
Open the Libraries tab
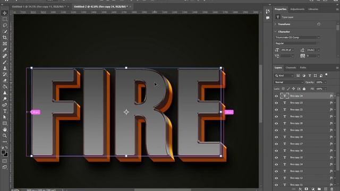[313, 9]
